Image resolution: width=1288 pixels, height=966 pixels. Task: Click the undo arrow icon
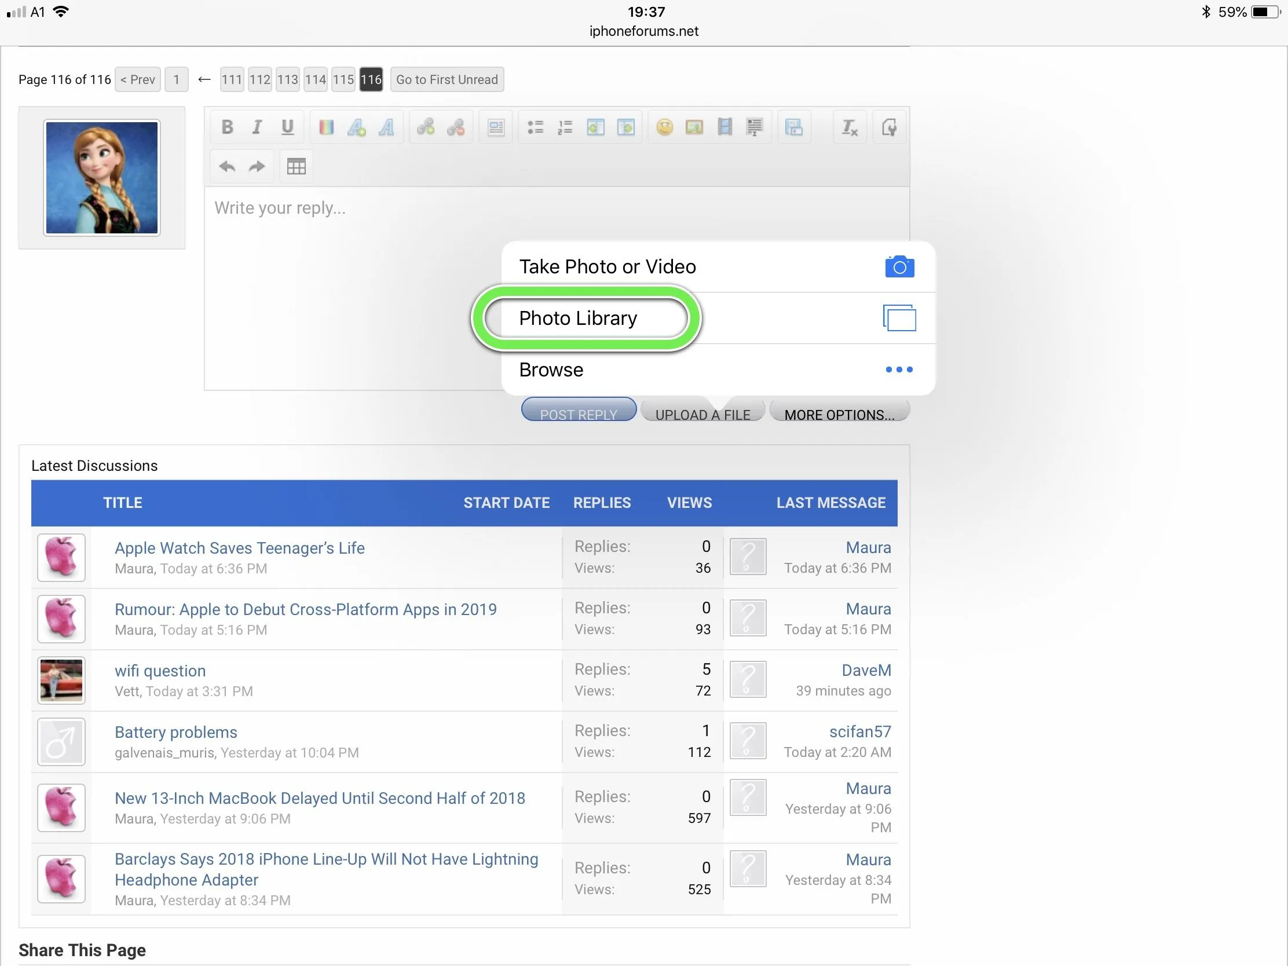tap(227, 167)
